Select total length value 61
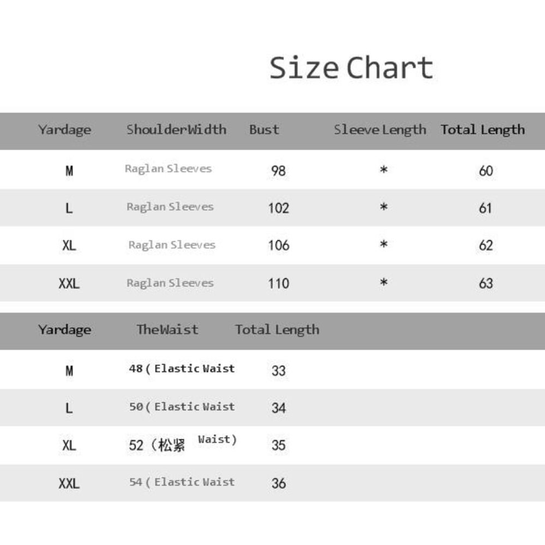This screenshot has height=545, width=545. point(486,208)
